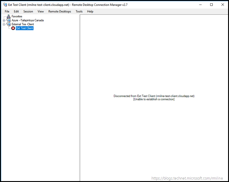Select External Tes -Client group label
The image size is (229, 182).
pyautogui.click(x=23, y=24)
